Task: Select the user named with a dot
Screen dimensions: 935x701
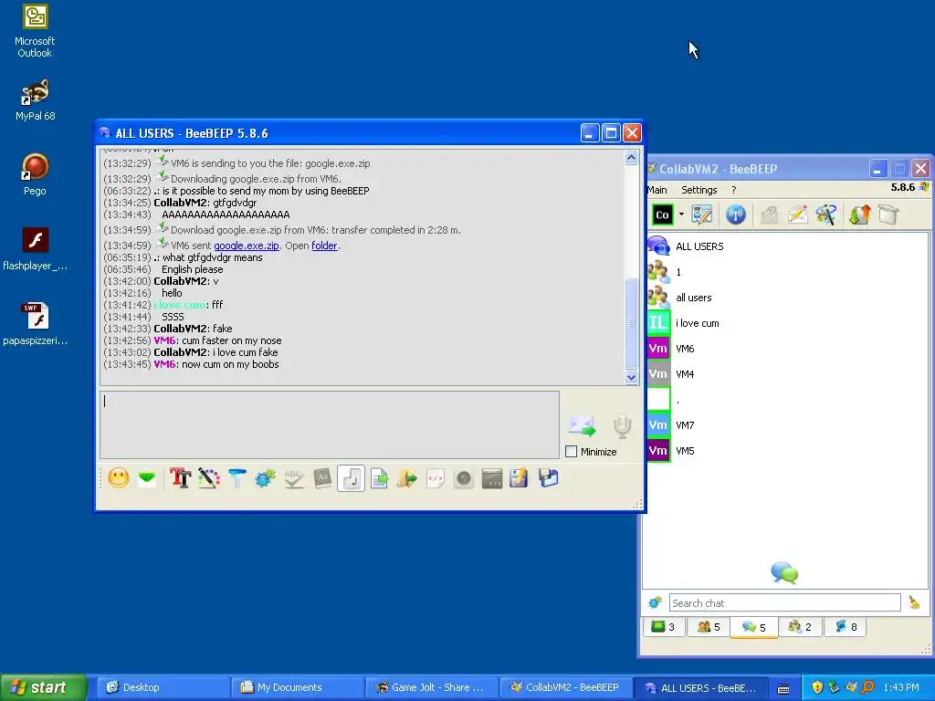Action: coord(787,400)
